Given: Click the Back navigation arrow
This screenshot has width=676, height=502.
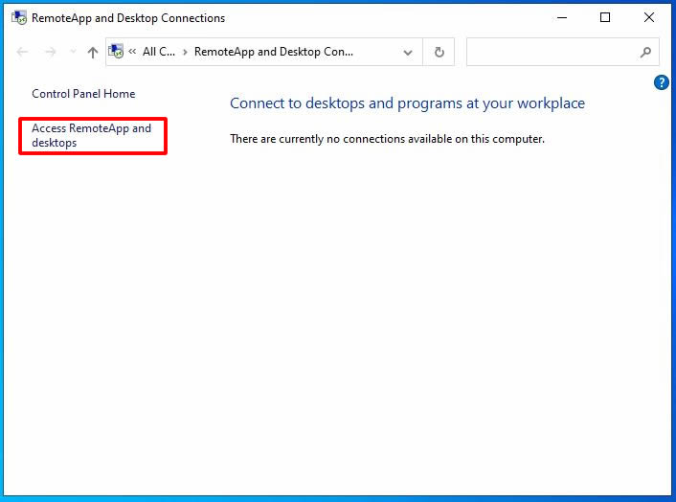Looking at the screenshot, I should [x=22, y=52].
